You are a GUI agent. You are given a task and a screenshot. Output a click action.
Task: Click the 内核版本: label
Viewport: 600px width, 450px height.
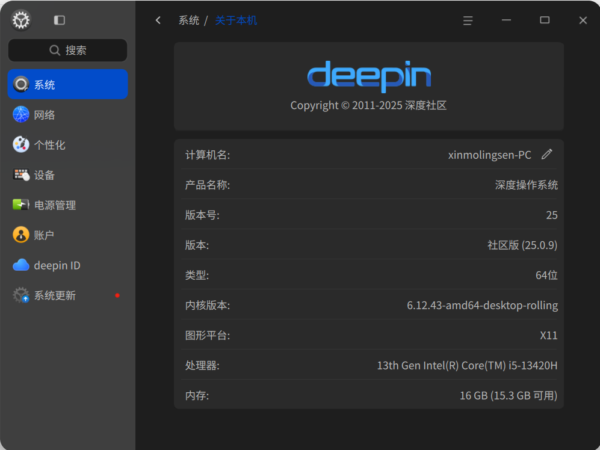click(x=208, y=306)
